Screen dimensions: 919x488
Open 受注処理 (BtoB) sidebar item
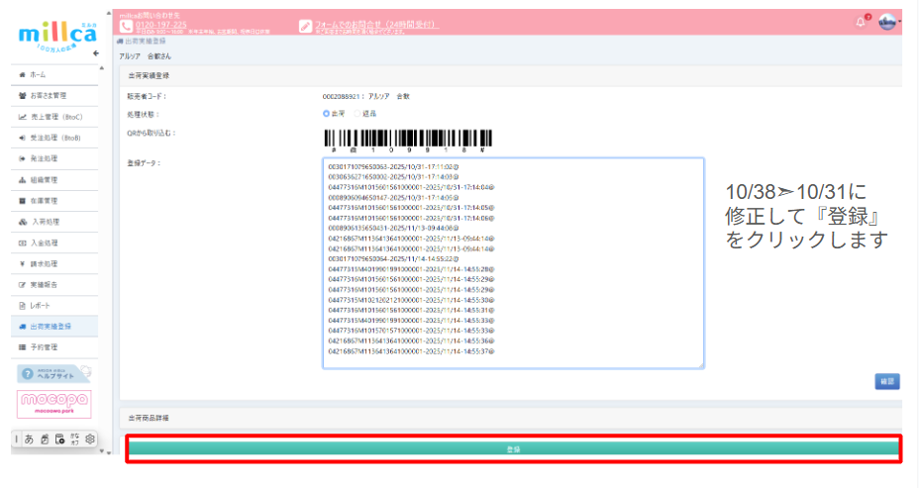click(54, 138)
